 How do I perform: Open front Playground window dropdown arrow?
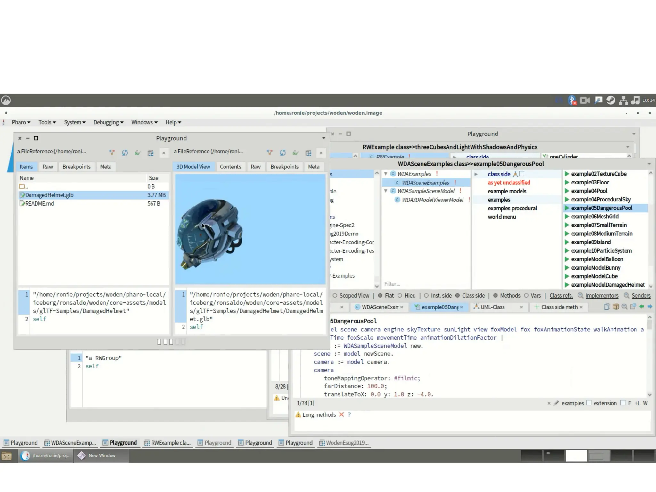tap(324, 138)
